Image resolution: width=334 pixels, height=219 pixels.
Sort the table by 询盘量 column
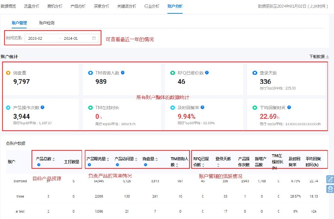(156, 159)
